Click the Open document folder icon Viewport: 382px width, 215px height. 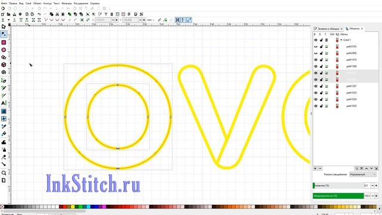(8, 14)
